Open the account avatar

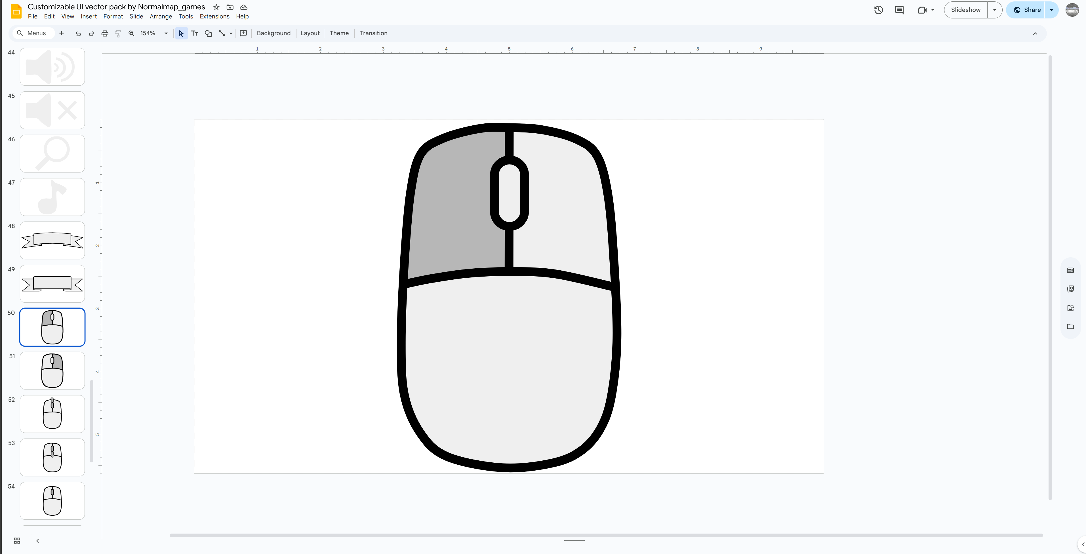[x=1072, y=10]
